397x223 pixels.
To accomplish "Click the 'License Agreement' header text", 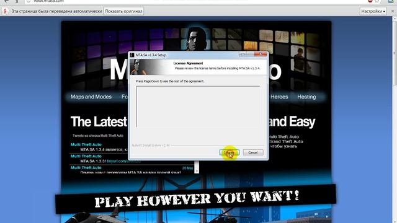I will [188, 63].
